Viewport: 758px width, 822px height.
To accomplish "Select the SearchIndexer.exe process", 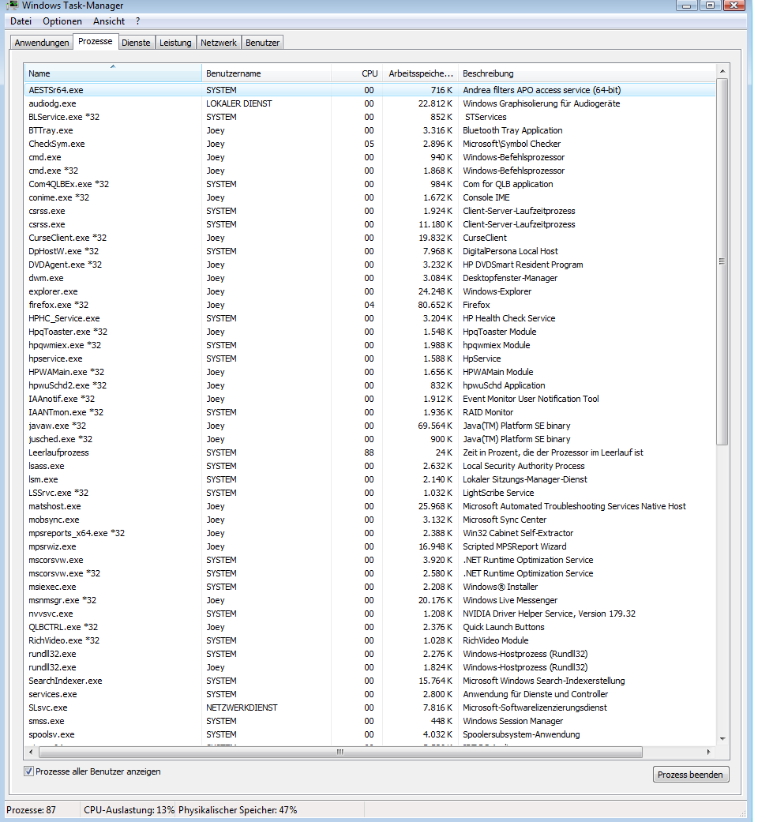I will tap(370, 681).
